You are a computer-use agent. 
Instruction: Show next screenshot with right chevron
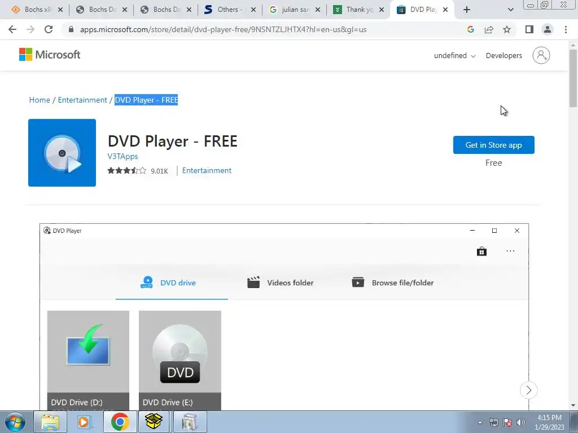(x=528, y=390)
